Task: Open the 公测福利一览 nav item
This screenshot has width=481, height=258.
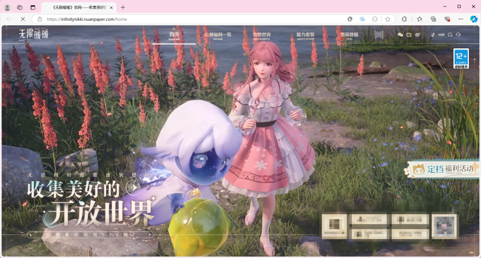Action: click(218, 36)
